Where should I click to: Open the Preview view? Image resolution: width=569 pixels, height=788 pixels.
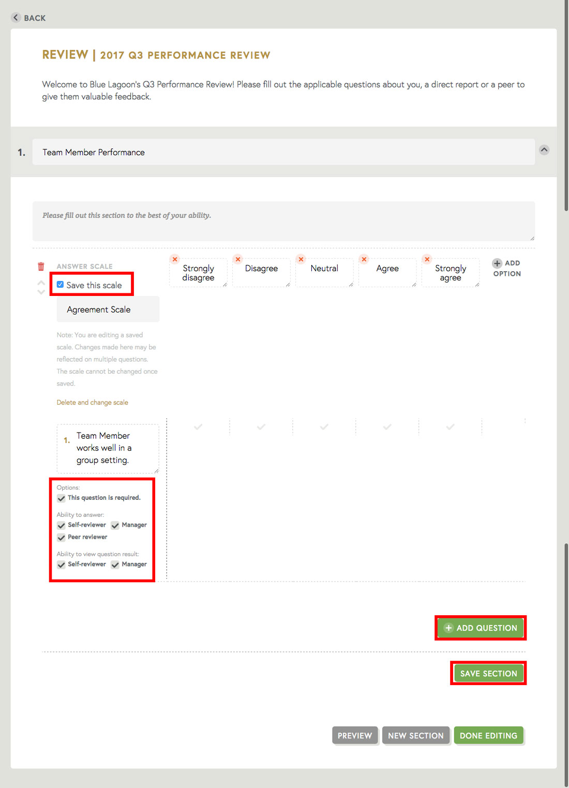[355, 735]
